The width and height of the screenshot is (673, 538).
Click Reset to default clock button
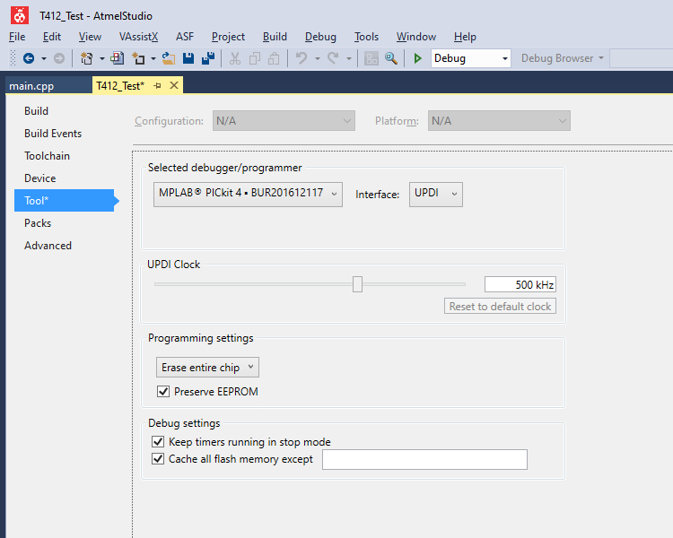pos(500,306)
